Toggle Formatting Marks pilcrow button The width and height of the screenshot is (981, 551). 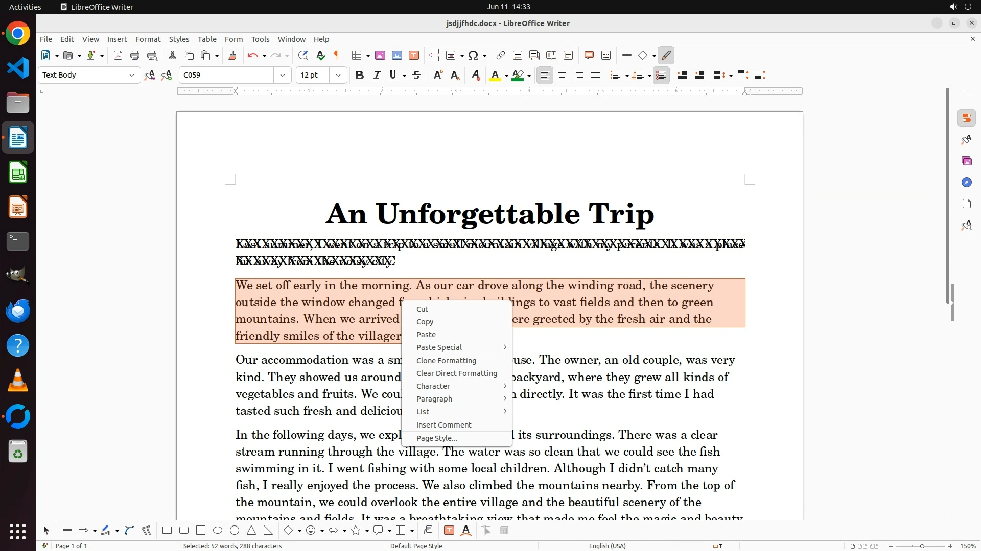tap(337, 56)
